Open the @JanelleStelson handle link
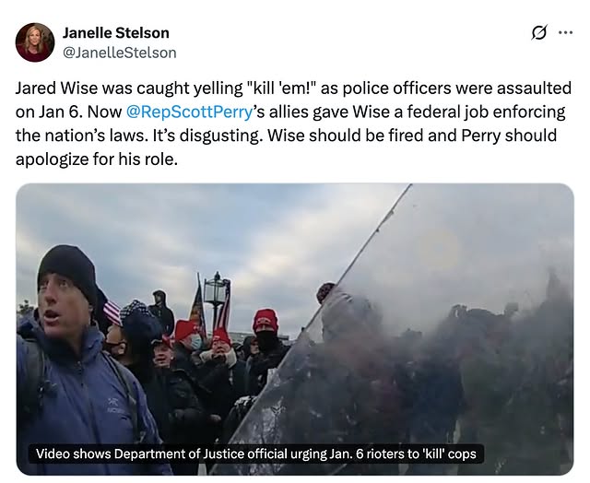This screenshot has width=590, height=483. click(119, 53)
